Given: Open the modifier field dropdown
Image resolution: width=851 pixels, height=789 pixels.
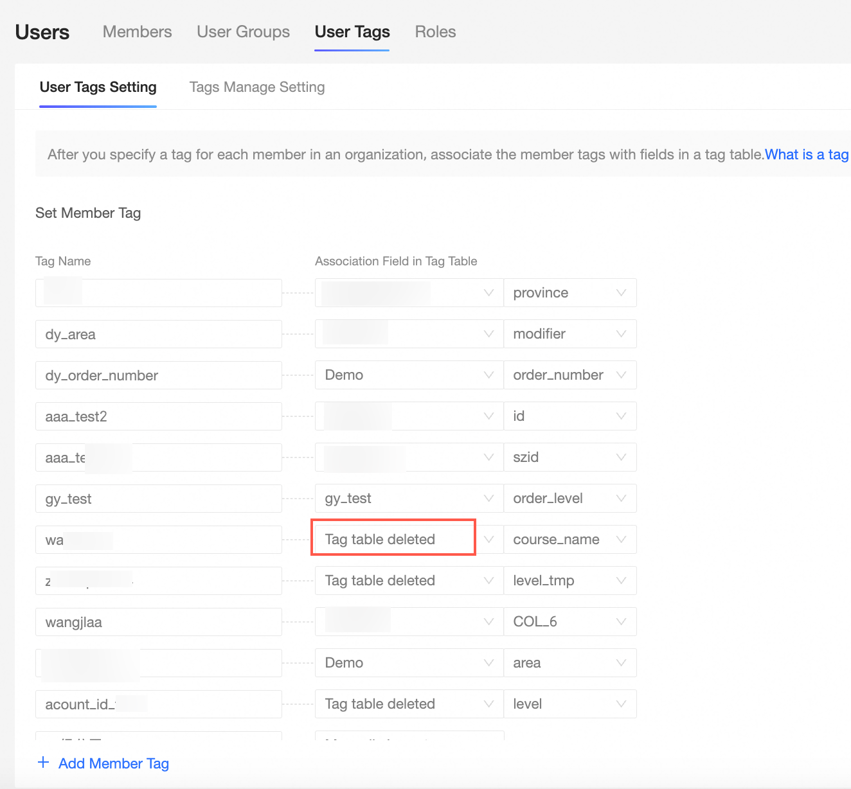Looking at the screenshot, I should coord(569,334).
